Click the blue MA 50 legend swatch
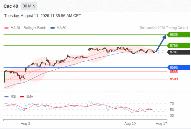The height and width of the screenshot is (129, 191). coord(52,28)
